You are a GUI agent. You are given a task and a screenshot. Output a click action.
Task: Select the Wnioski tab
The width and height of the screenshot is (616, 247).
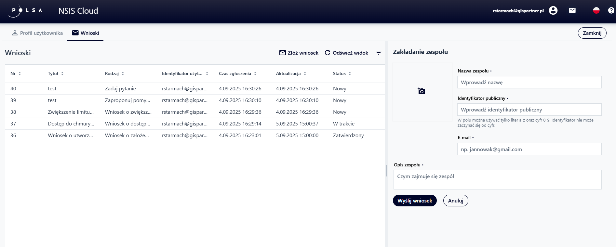tap(86, 33)
